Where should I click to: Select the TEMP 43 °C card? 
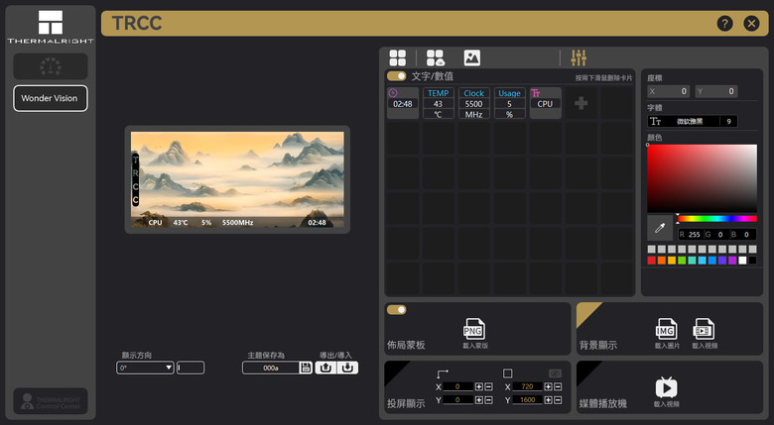point(438,103)
